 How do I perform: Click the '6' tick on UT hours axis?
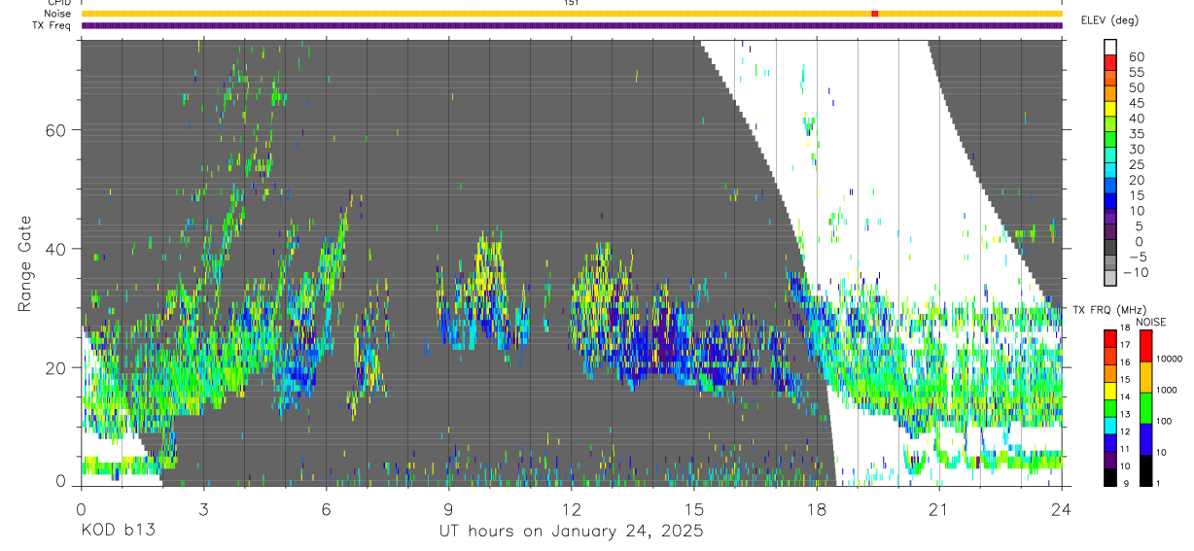click(326, 508)
